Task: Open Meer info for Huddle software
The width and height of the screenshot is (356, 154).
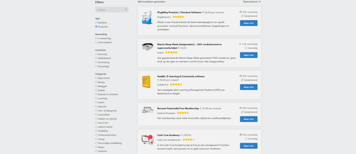Action: tap(249, 87)
